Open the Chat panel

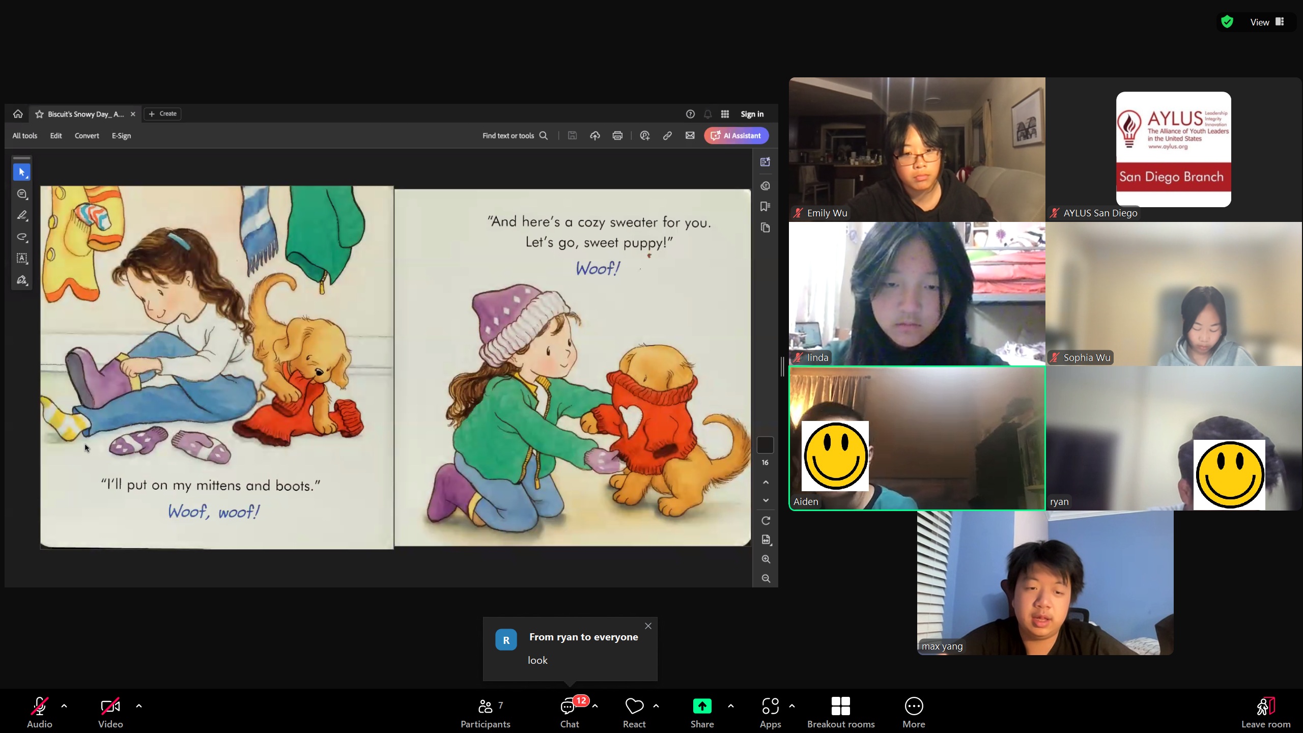(570, 712)
